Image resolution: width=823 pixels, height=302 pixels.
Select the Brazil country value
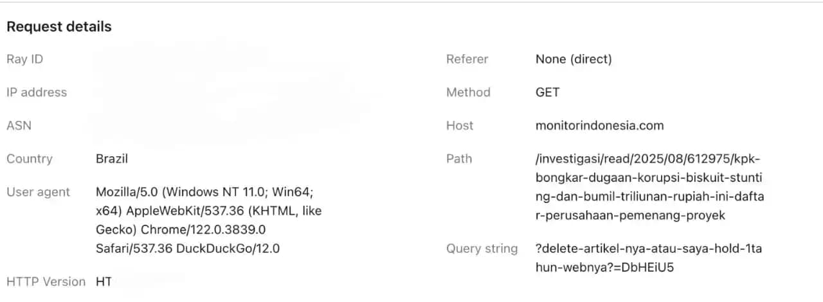[112, 159]
